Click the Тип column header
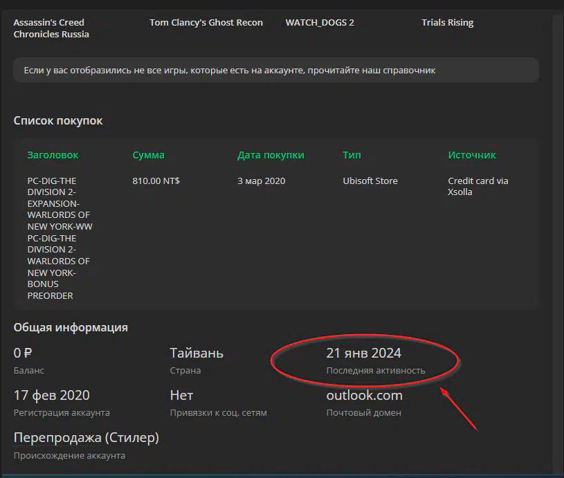This screenshot has height=478, width=564. pyautogui.click(x=352, y=155)
